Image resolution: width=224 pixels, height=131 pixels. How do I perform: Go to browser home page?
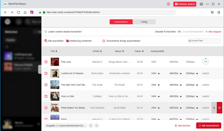[x=25, y=12]
